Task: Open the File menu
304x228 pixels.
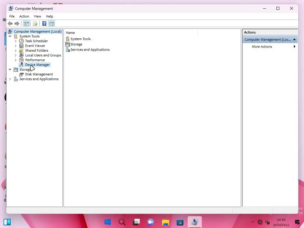Action: [12, 16]
